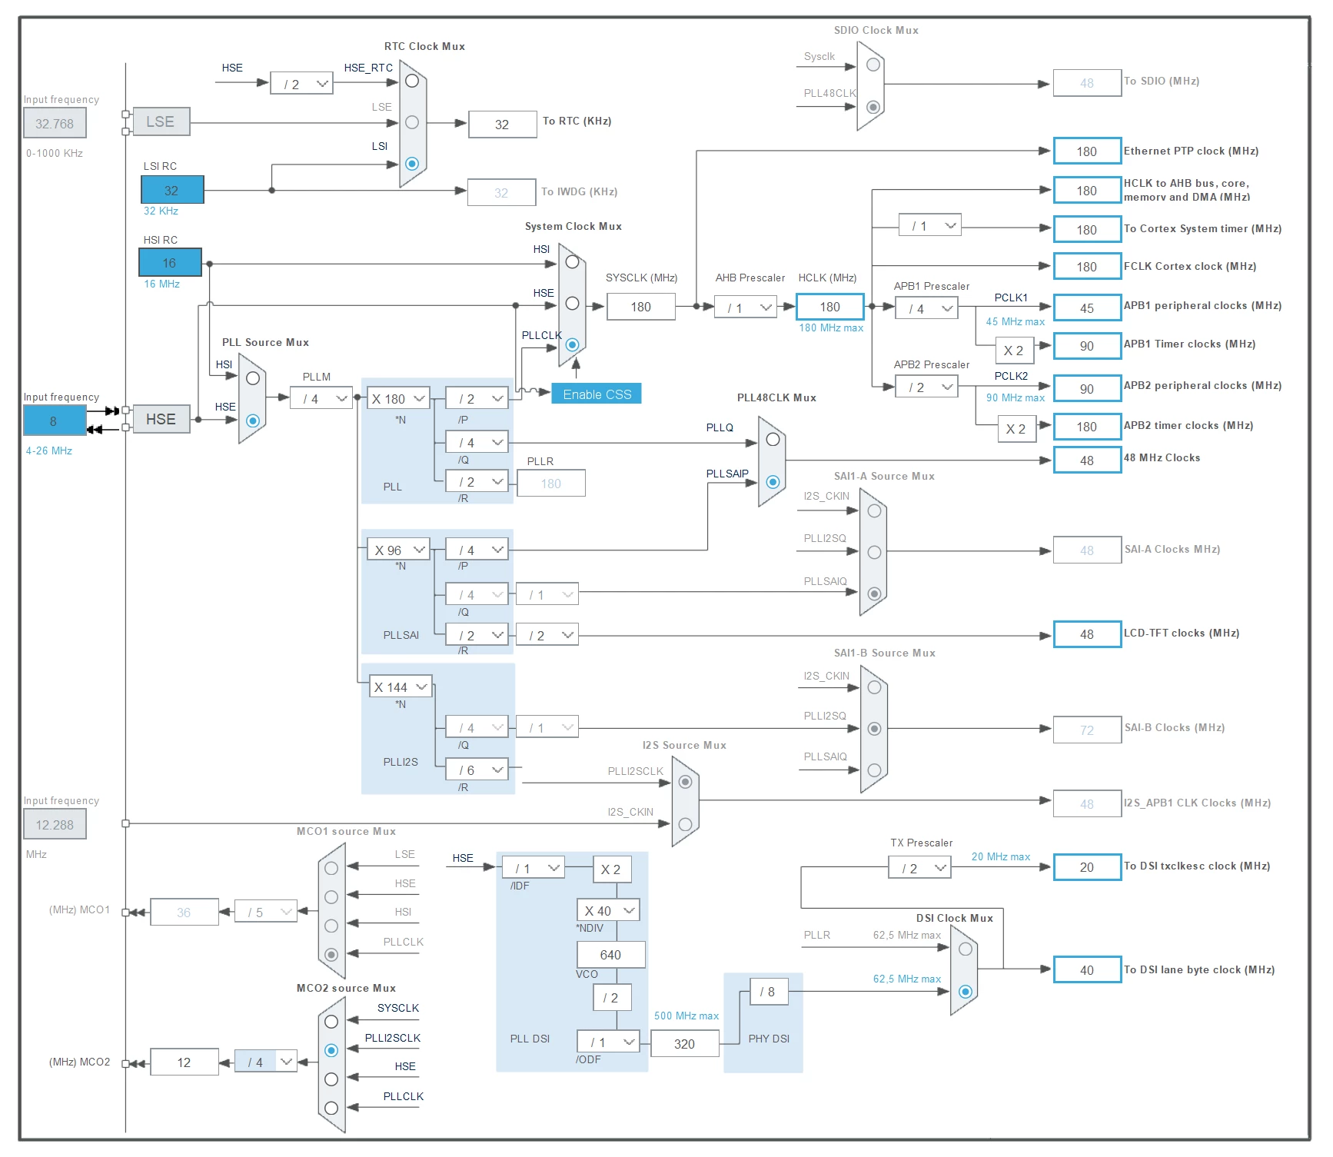Click the HSE oscillator block

(x=161, y=419)
